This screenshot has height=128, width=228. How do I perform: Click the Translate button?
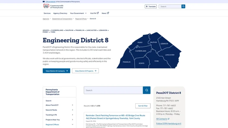pos(151,7)
